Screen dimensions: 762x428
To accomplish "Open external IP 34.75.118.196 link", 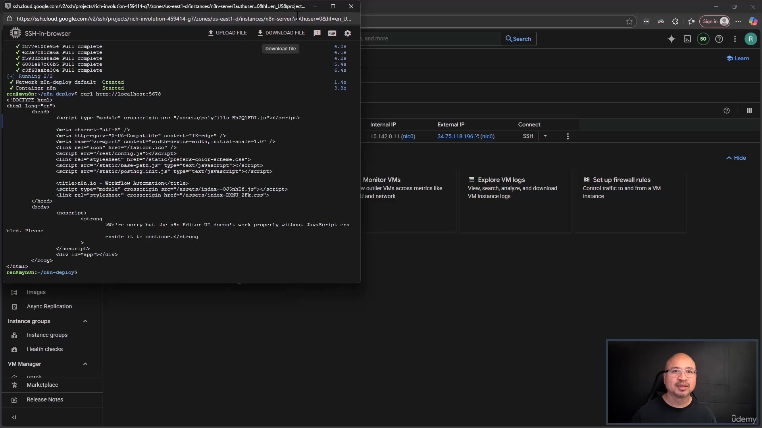I will (455, 136).
